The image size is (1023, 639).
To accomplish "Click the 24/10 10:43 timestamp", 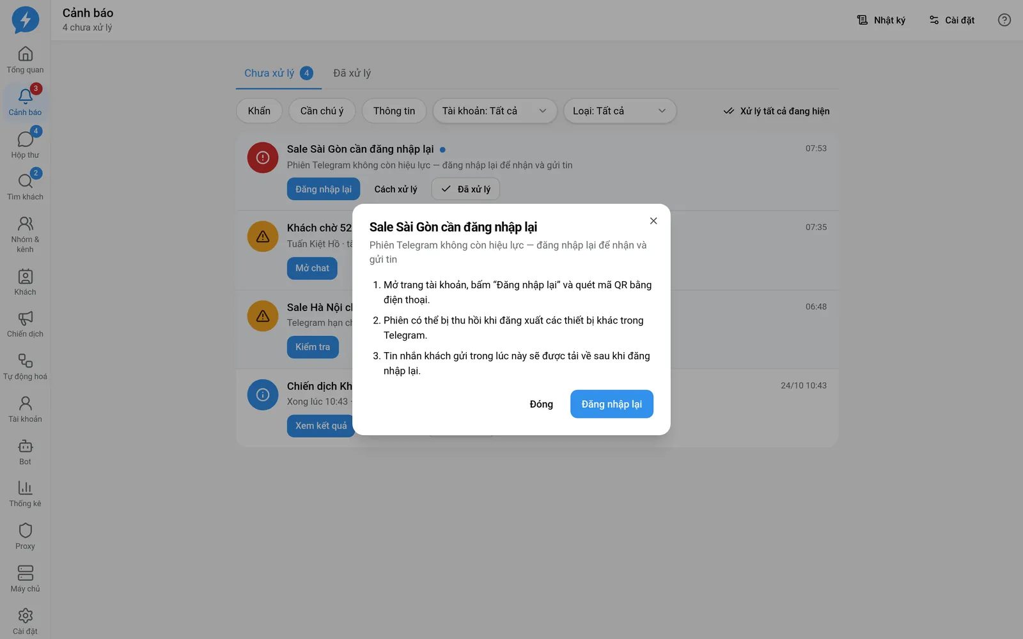I will coord(804,385).
